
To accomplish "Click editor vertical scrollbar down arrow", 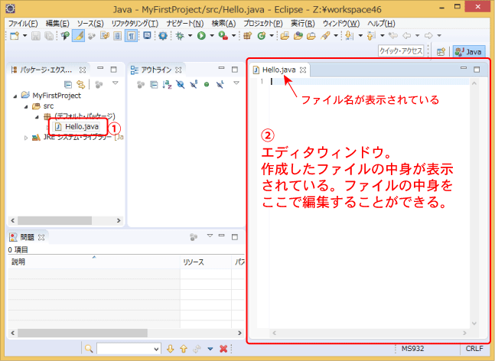I will tap(474, 323).
